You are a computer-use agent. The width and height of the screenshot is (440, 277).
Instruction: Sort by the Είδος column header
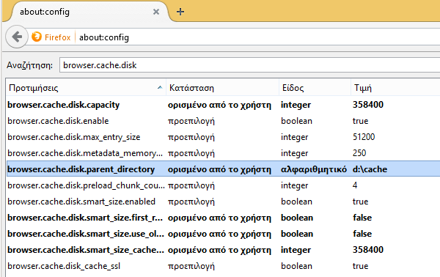(315, 88)
